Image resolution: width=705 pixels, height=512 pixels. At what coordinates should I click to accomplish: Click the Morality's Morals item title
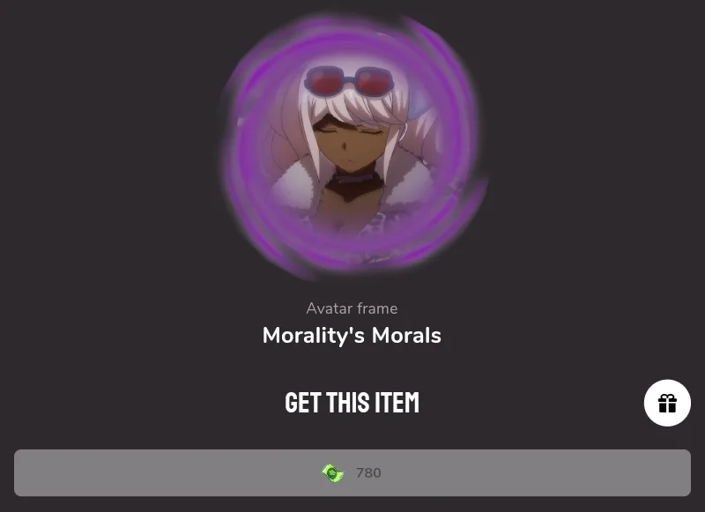pyautogui.click(x=352, y=336)
